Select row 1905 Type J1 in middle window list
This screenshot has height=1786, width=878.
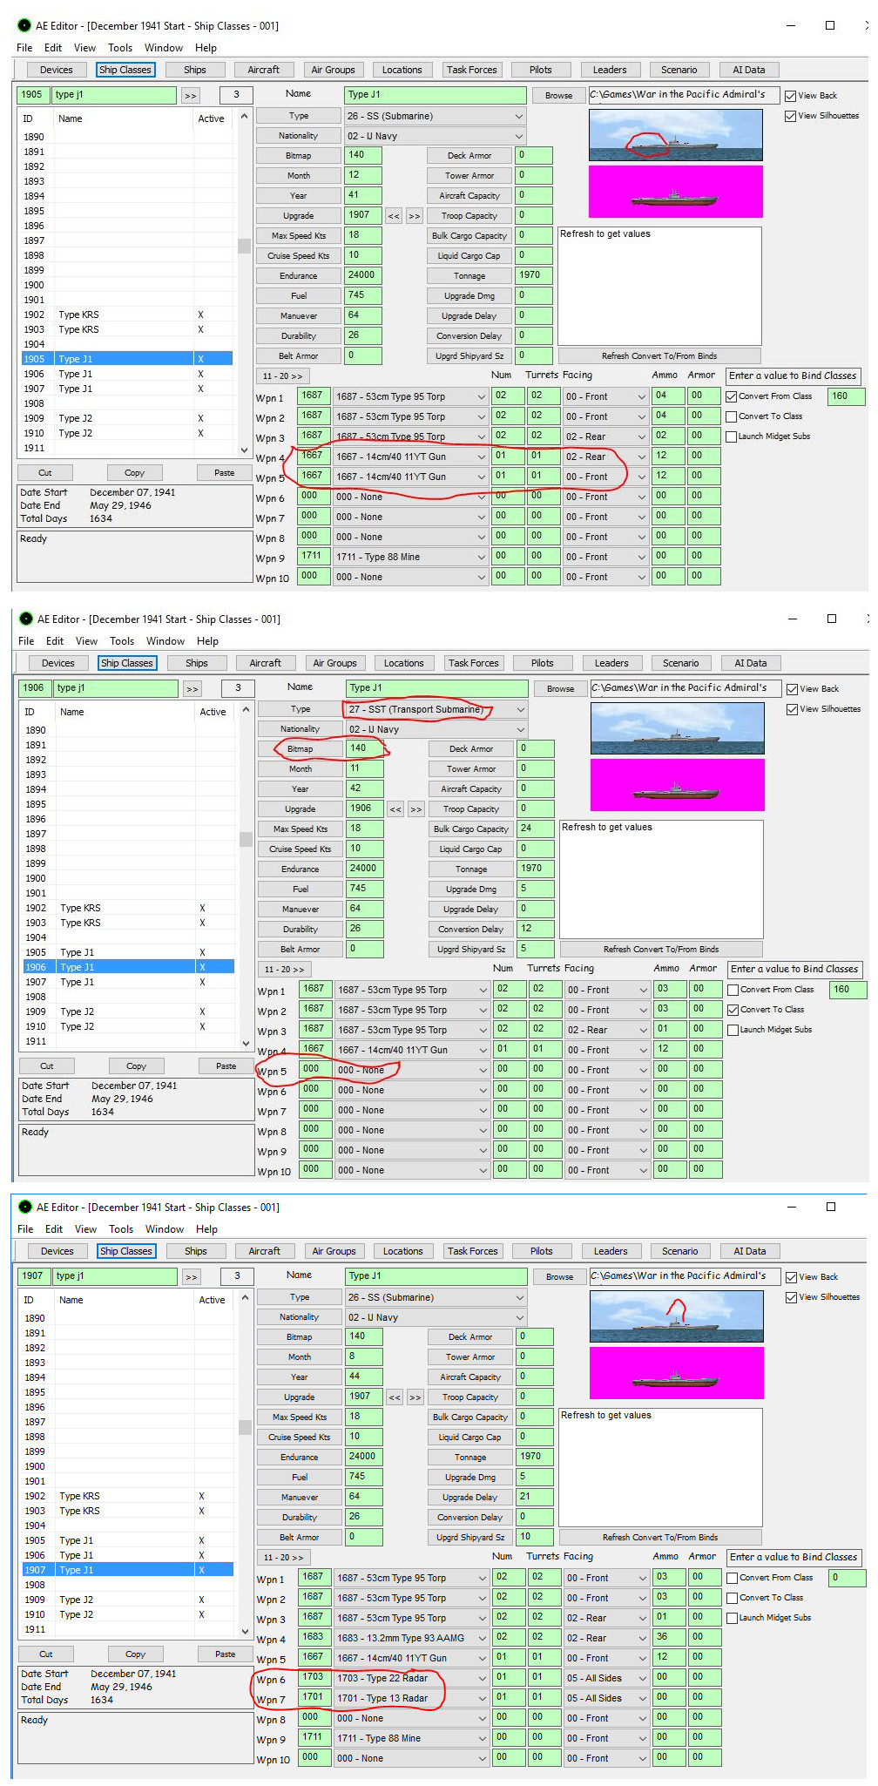pyautogui.click(x=128, y=953)
